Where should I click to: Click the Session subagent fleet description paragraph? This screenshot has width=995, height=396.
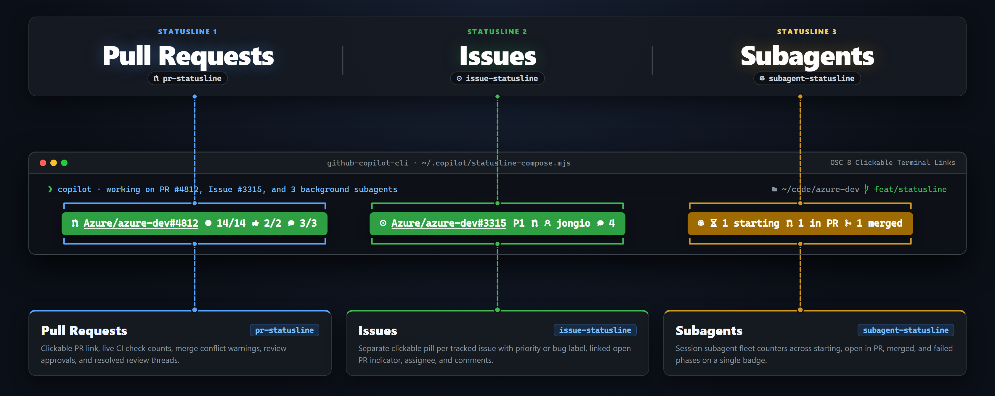pos(814,354)
